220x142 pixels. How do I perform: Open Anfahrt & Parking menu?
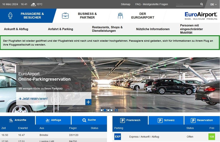point(60,29)
